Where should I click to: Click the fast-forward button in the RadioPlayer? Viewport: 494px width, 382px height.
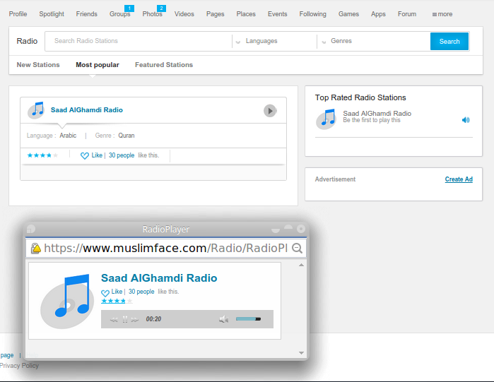[135, 320]
